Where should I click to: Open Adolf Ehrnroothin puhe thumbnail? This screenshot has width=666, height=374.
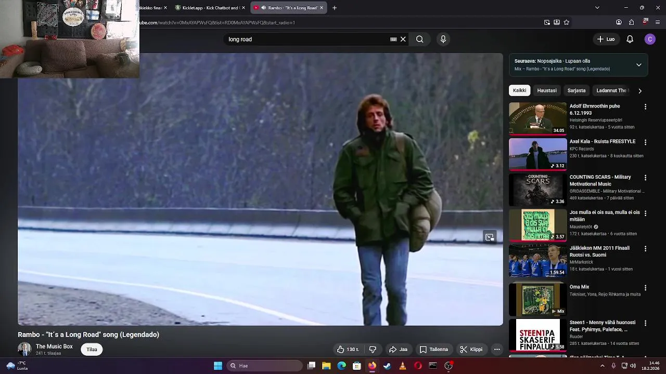[537, 118]
